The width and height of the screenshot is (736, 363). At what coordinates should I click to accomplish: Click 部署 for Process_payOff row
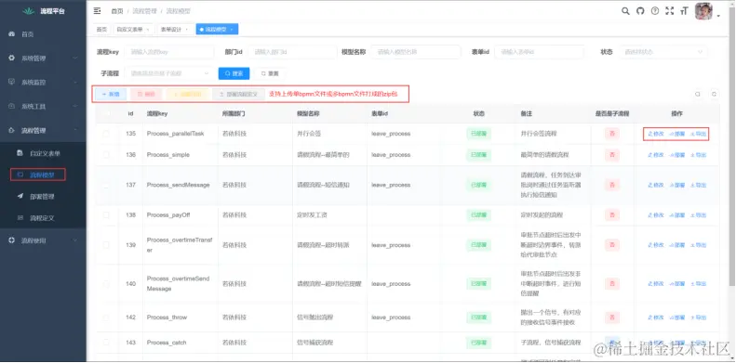point(676,215)
